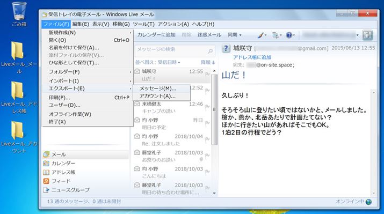The height and width of the screenshot is (214, 384).
Task: Click the orange Feed RSS icon
Action: click(46, 181)
